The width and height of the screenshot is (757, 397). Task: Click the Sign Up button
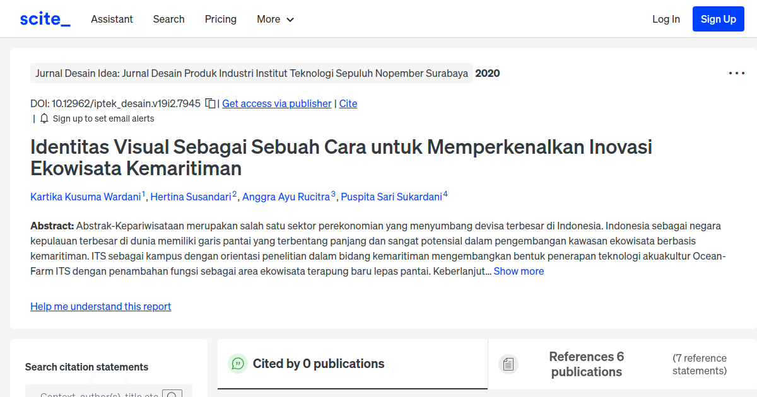tap(718, 19)
